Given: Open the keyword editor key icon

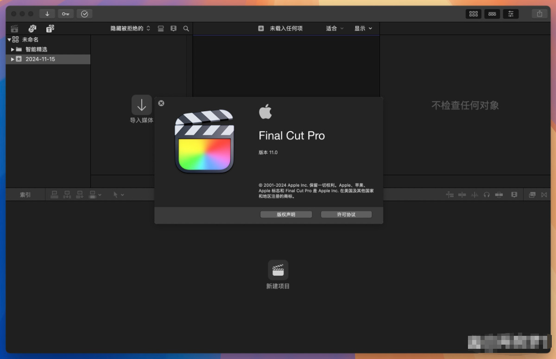Looking at the screenshot, I should (66, 14).
